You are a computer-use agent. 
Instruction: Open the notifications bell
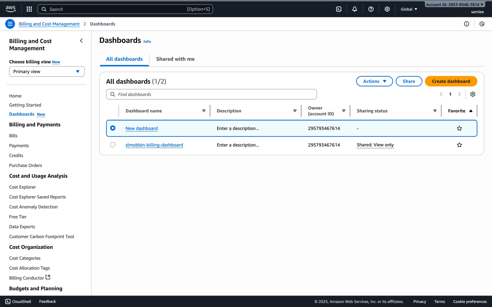tap(354, 9)
